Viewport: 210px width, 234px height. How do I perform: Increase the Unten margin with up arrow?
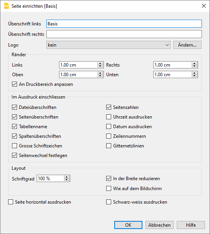pos(194,73)
